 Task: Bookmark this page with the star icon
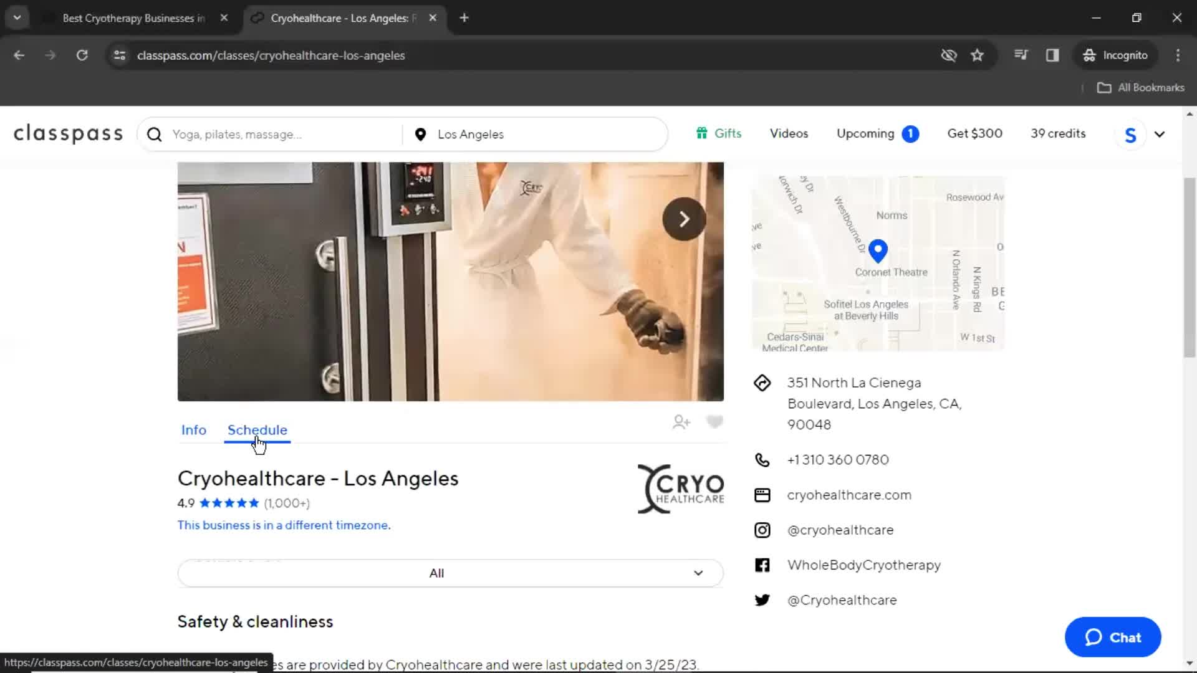[977, 55]
